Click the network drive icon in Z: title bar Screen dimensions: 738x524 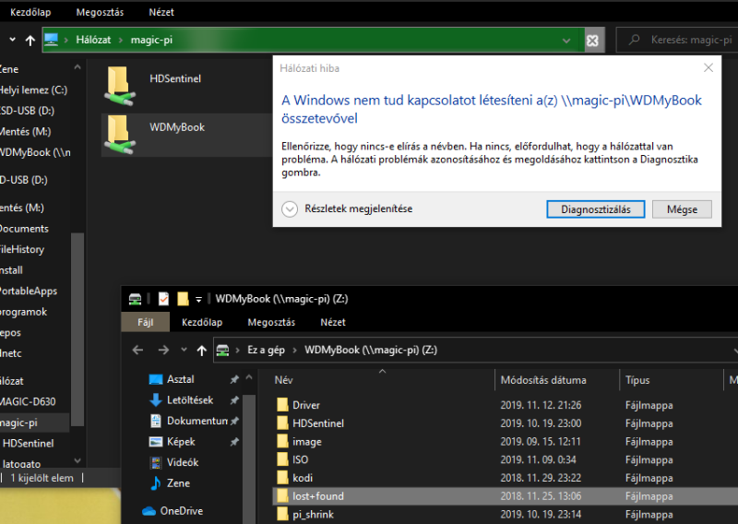pyautogui.click(x=135, y=299)
